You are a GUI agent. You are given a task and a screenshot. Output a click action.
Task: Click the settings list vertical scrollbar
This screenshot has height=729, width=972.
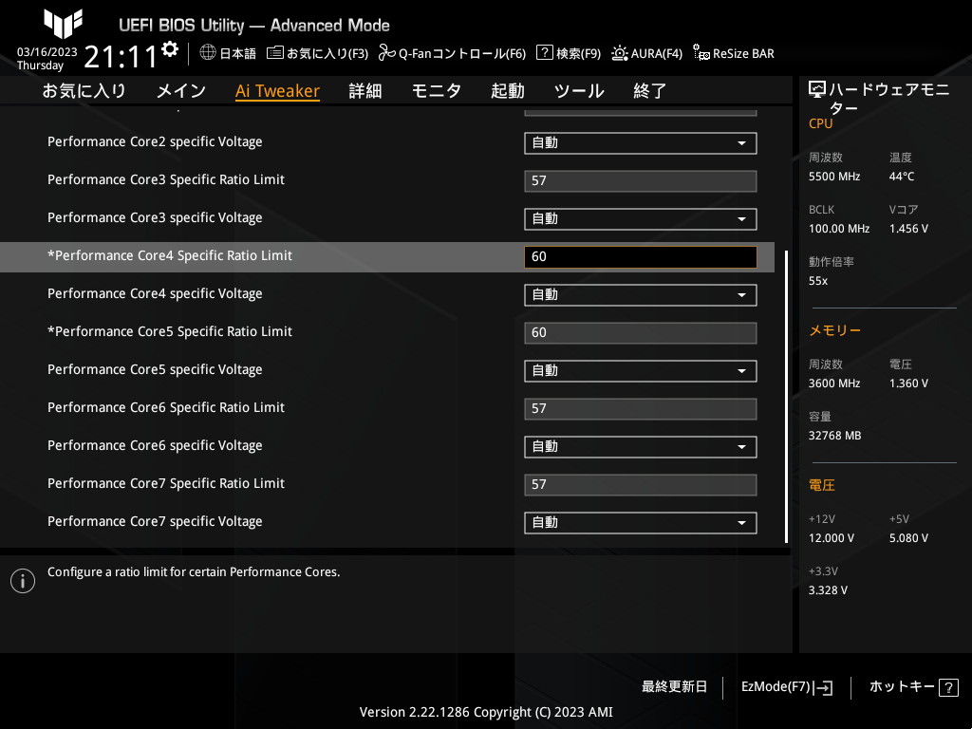click(786, 396)
